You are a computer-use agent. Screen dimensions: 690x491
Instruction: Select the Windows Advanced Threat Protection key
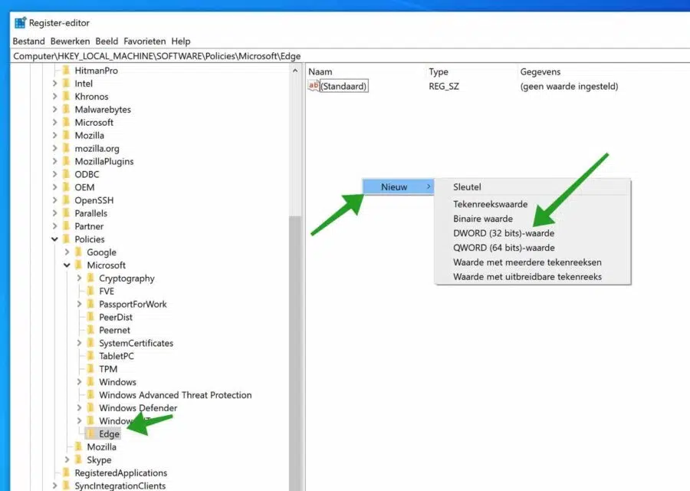click(x=175, y=395)
